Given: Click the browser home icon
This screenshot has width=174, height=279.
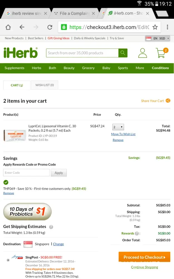Looking at the screenshot, I should (x=8, y=27).
